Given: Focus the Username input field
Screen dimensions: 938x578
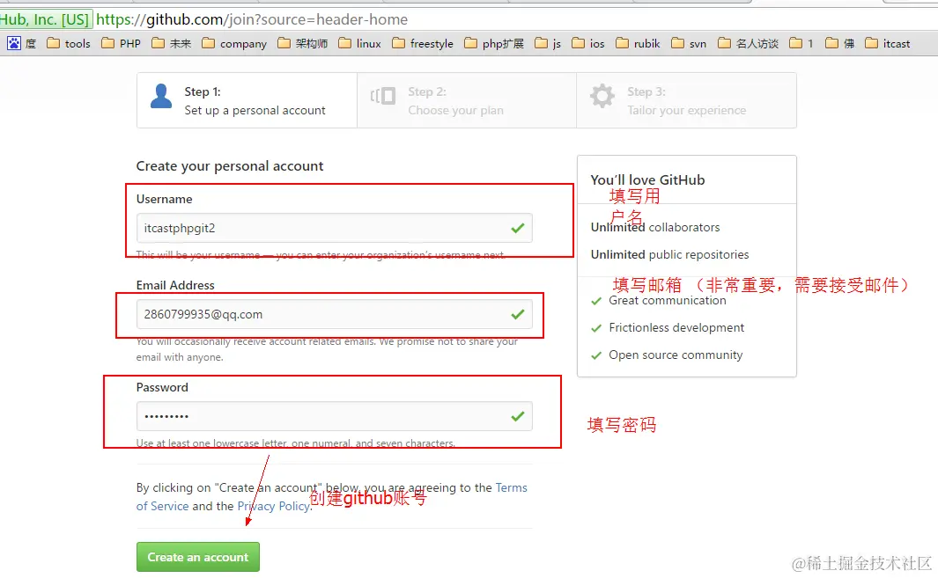Looking at the screenshot, I should click(335, 228).
